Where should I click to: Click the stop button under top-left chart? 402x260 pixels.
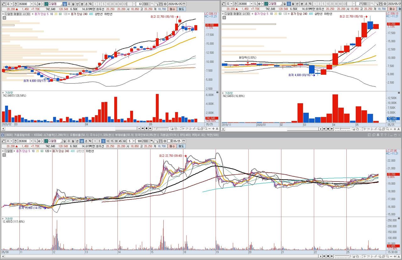tap(146, 128)
